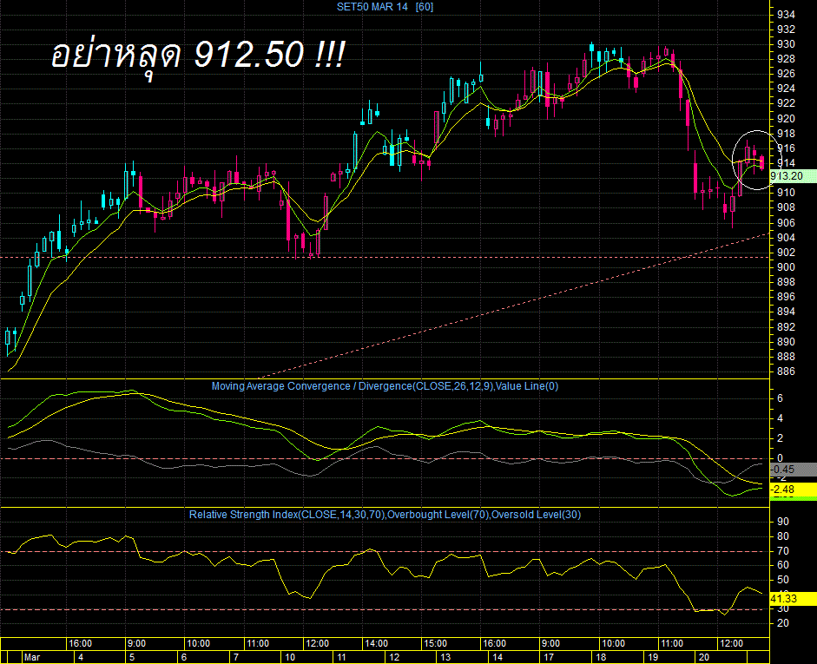Click the MACD histogram value tag -0.45
The width and height of the screenshot is (817, 664).
[x=793, y=470]
